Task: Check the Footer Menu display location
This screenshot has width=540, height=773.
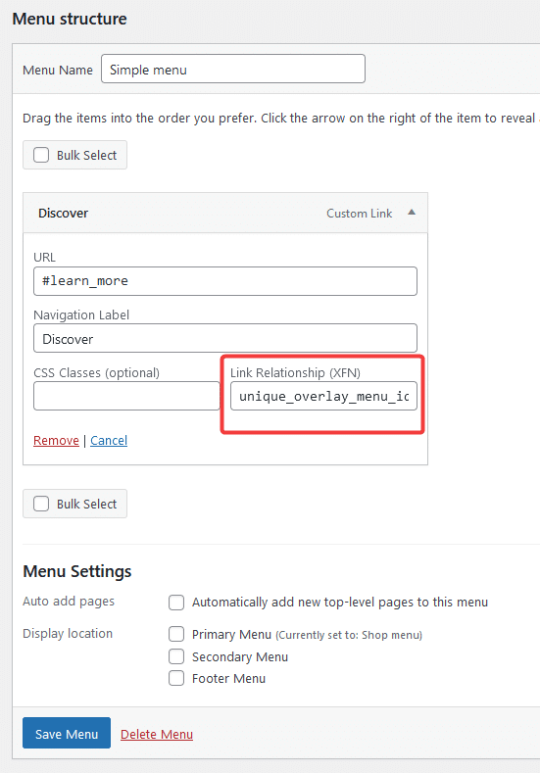Action: tap(176, 678)
